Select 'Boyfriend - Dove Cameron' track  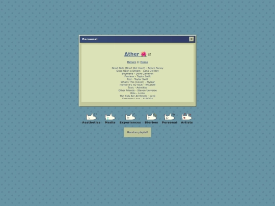137,74
